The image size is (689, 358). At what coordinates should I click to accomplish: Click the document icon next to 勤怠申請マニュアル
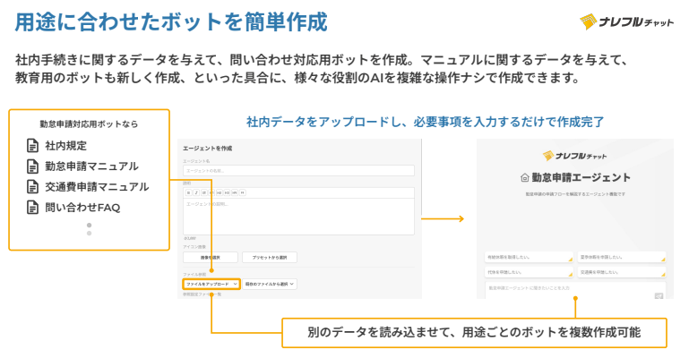coord(32,166)
